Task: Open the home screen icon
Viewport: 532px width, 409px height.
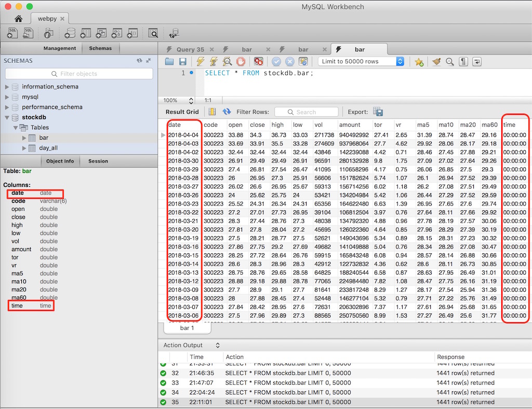Action: (x=19, y=19)
